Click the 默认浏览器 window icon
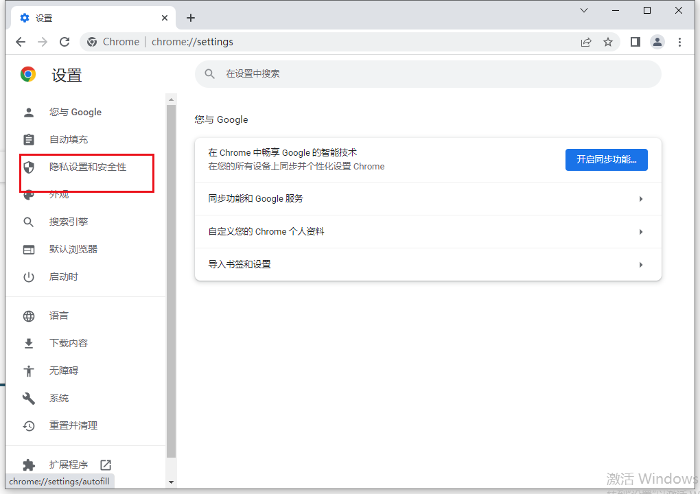The image size is (700, 494). pyautogui.click(x=29, y=250)
